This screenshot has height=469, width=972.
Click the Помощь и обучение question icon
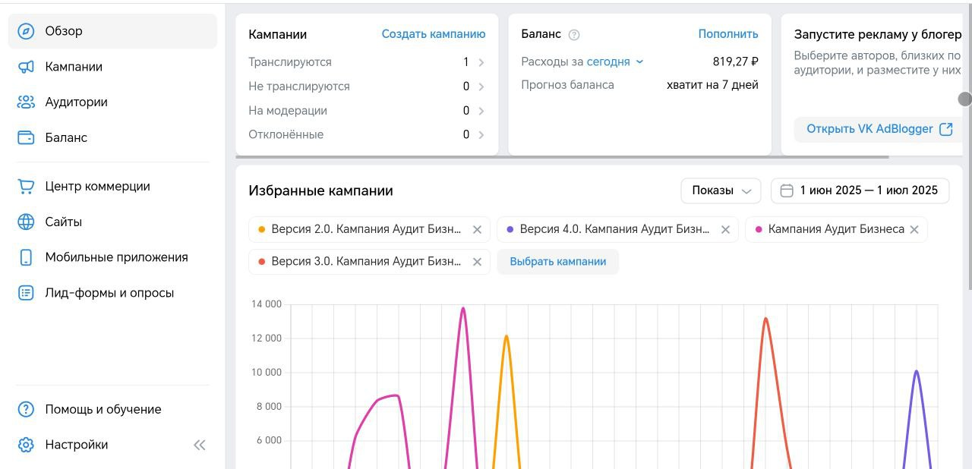point(26,409)
